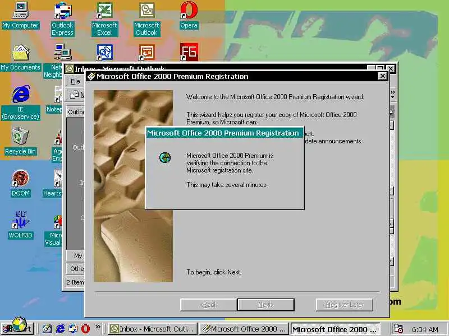This screenshot has height=336, width=449.
Task: Launch the DOOM desktop shortcut
Action: pos(20,184)
